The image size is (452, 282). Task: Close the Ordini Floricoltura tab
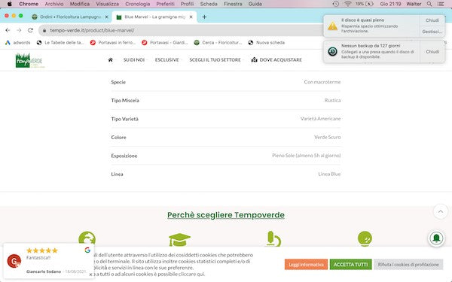tap(106, 17)
